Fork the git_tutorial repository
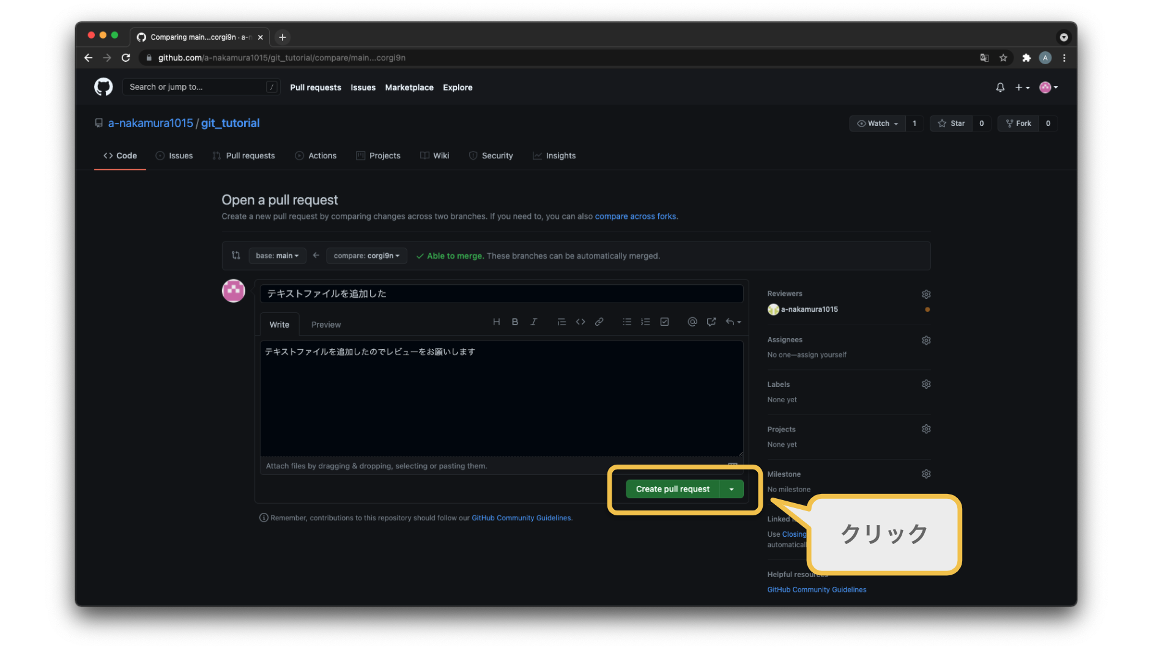 pos(1018,123)
